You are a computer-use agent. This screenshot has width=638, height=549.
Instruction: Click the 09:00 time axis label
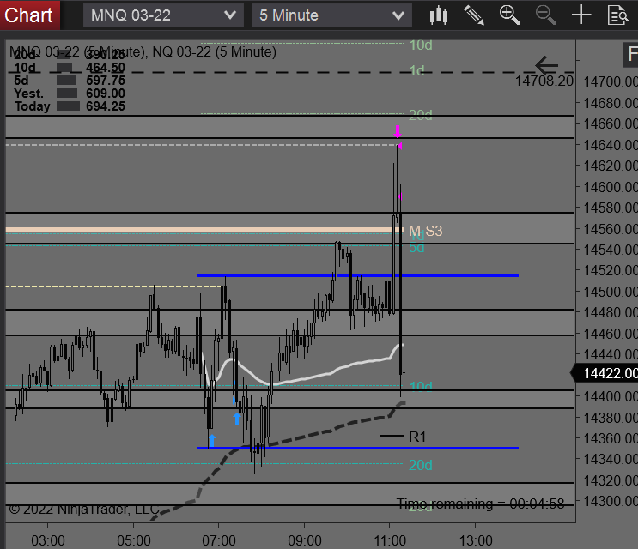tap(304, 541)
